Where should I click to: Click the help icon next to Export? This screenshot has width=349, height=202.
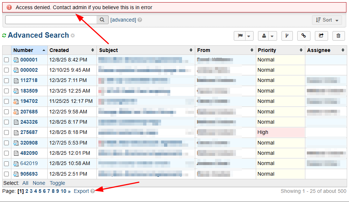coord(92,191)
